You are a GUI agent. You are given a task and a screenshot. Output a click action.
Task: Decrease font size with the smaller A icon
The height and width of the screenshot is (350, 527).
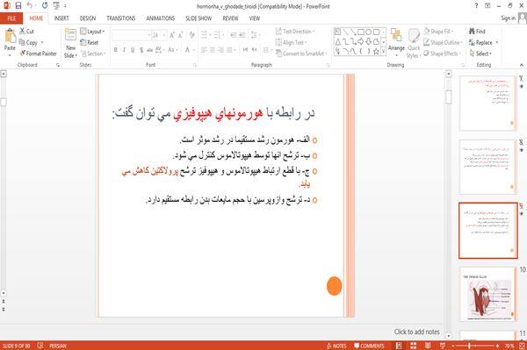180,35
